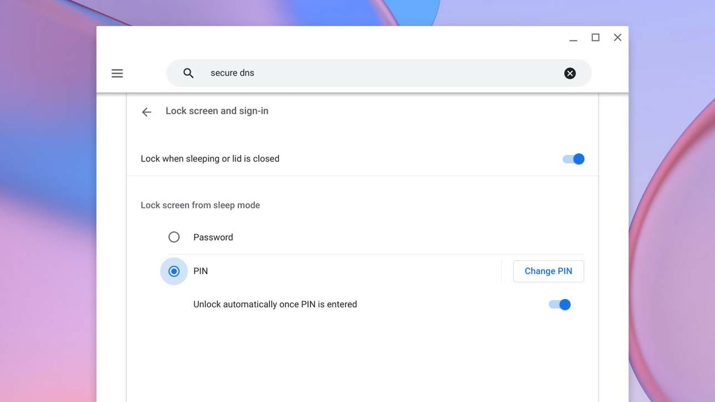
Task: Tap the magnifying glass in the search bar
Action: [188, 73]
